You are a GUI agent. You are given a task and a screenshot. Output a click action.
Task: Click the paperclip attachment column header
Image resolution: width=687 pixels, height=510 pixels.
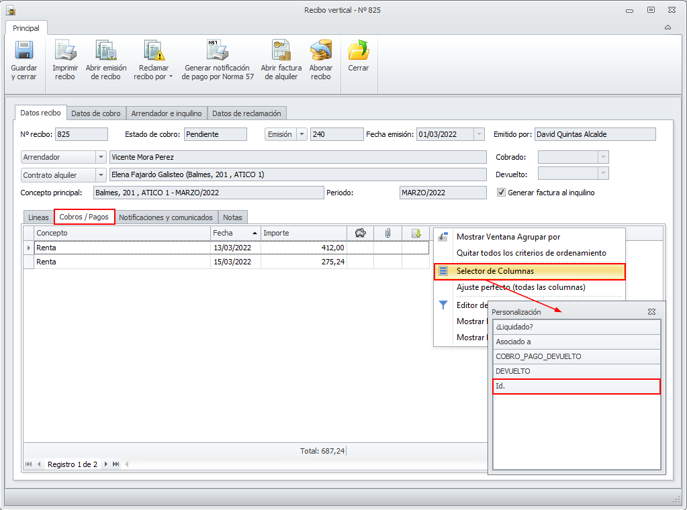coord(387,233)
